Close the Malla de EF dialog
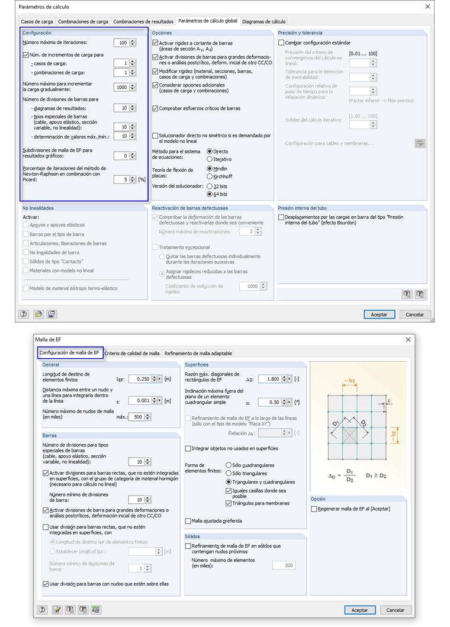Image resolution: width=450 pixels, height=627 pixels. coord(408,339)
